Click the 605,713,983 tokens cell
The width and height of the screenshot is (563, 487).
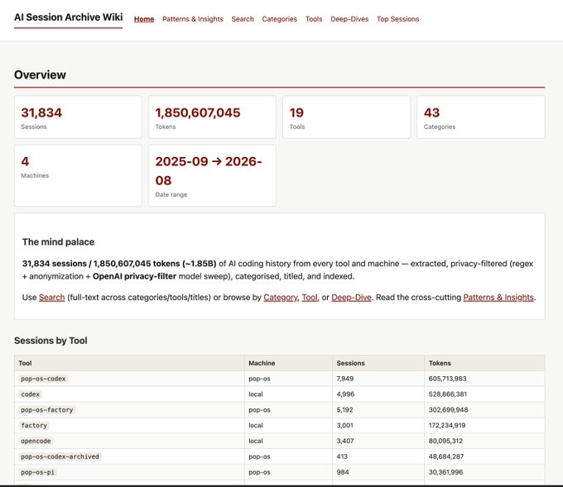pyautogui.click(x=484, y=379)
